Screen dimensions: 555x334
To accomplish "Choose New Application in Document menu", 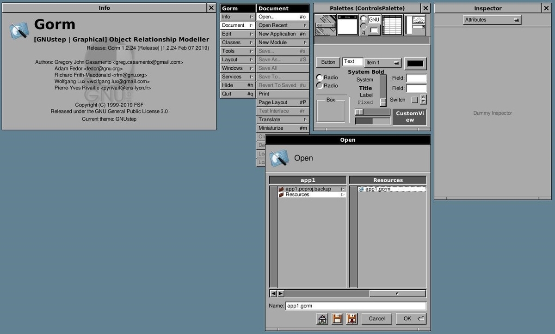I will click(283, 34).
